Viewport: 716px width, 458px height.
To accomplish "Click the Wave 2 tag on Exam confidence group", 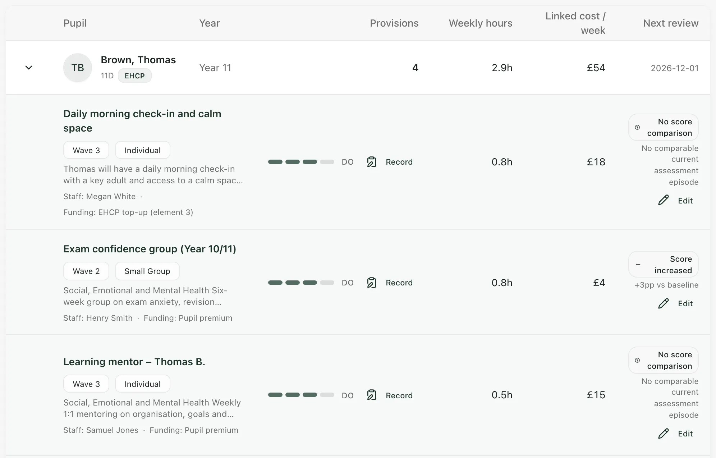I will tap(86, 271).
